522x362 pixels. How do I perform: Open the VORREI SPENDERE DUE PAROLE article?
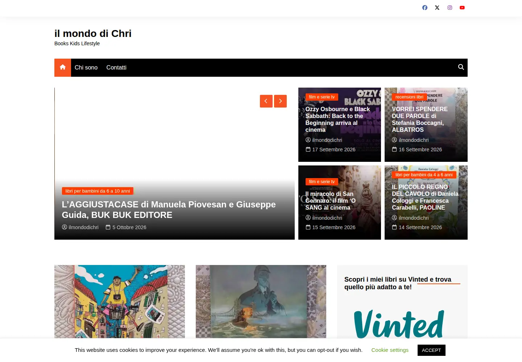tap(420, 119)
